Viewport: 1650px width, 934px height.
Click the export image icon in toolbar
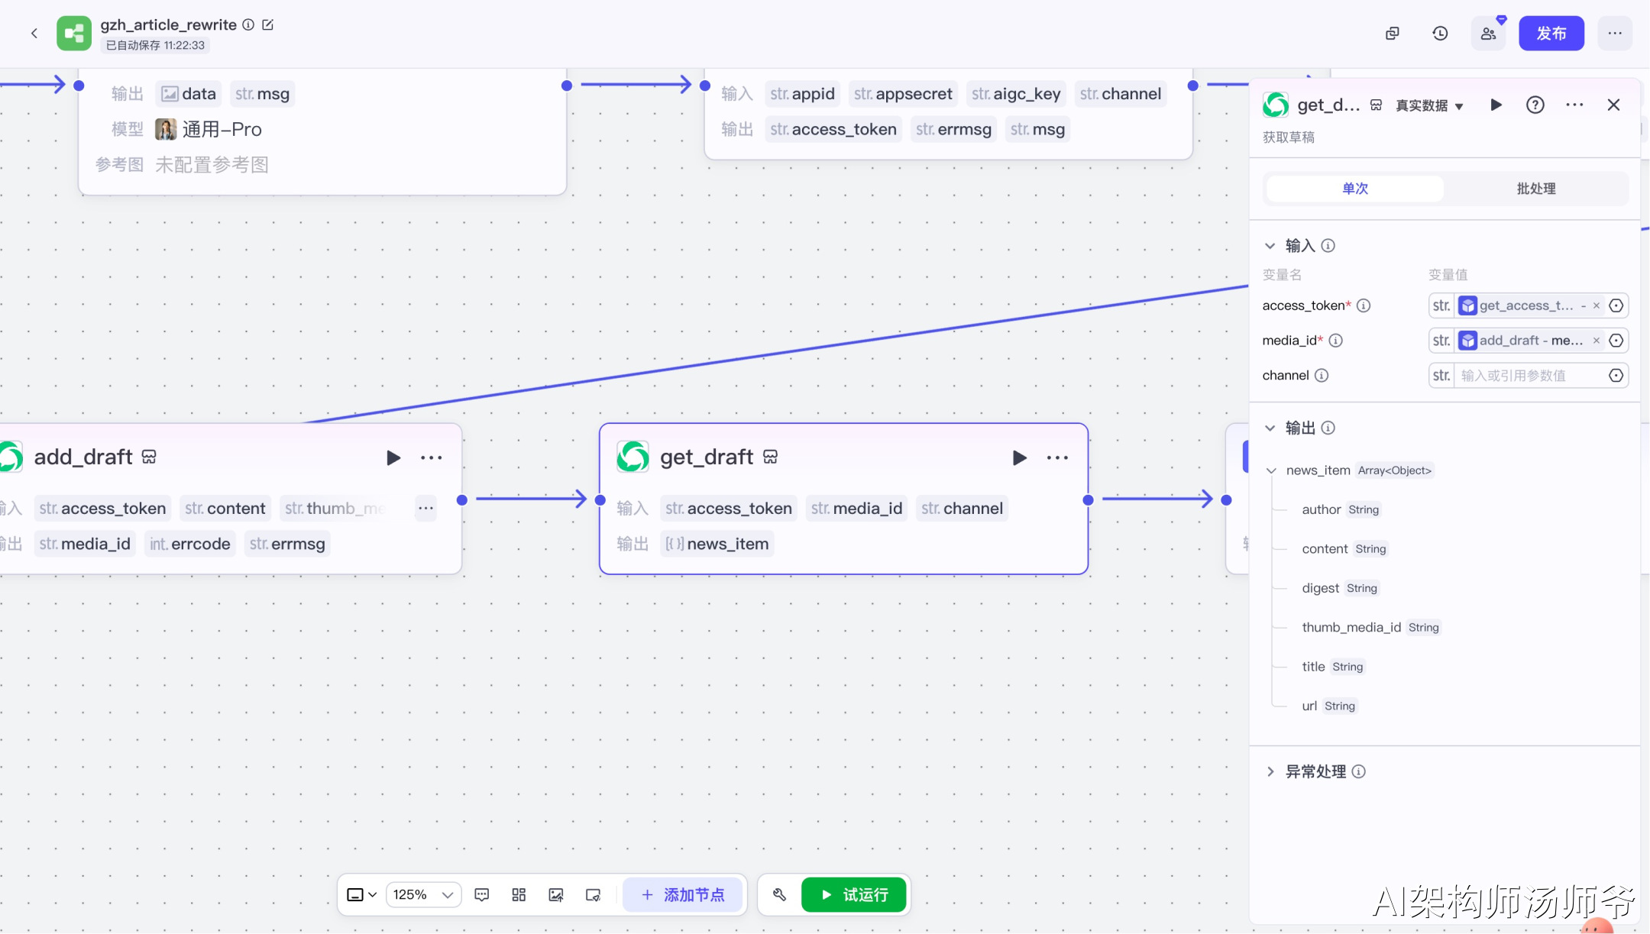[x=556, y=894]
